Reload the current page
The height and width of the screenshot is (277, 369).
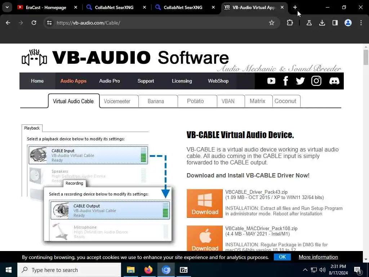pyautogui.click(x=34, y=23)
